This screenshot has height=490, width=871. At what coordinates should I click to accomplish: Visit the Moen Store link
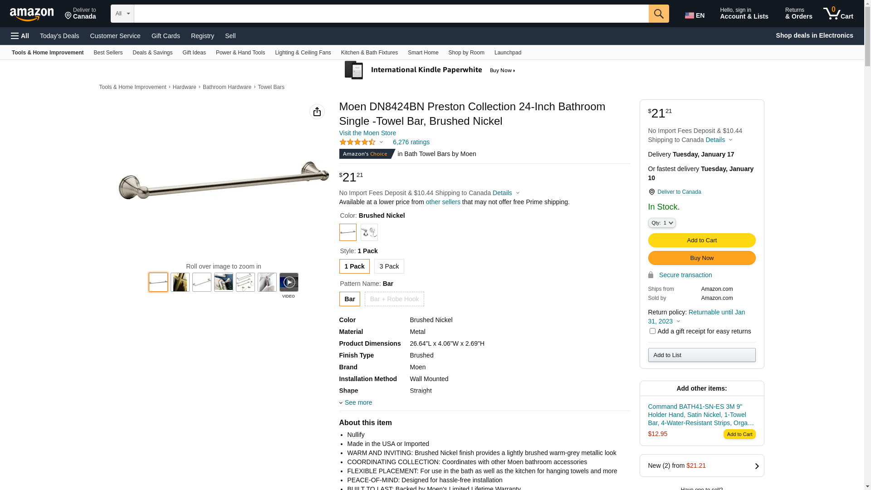click(x=367, y=133)
